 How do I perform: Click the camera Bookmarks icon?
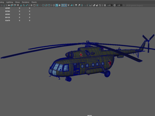point(18,5)
